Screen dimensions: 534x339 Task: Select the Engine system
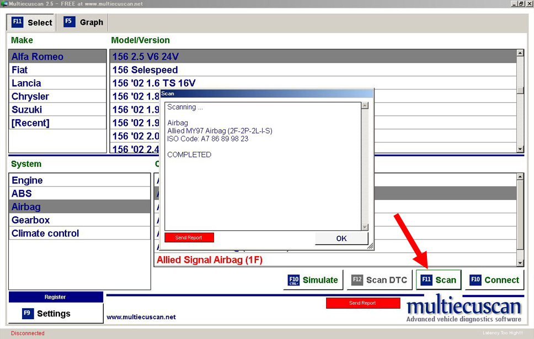(79, 180)
